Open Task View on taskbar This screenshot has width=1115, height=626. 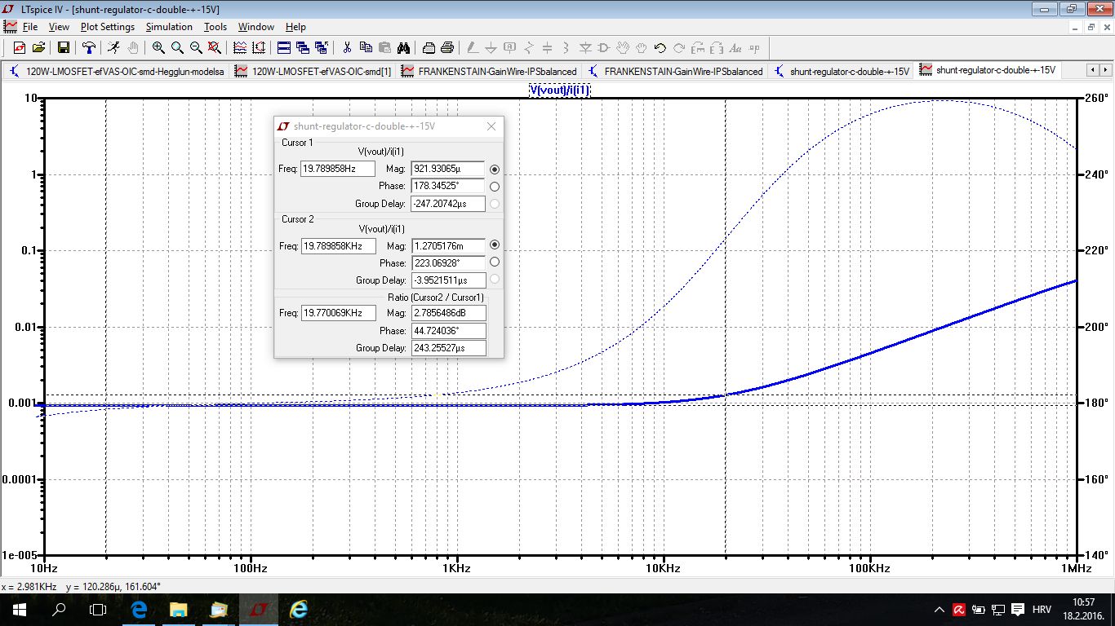point(98,609)
